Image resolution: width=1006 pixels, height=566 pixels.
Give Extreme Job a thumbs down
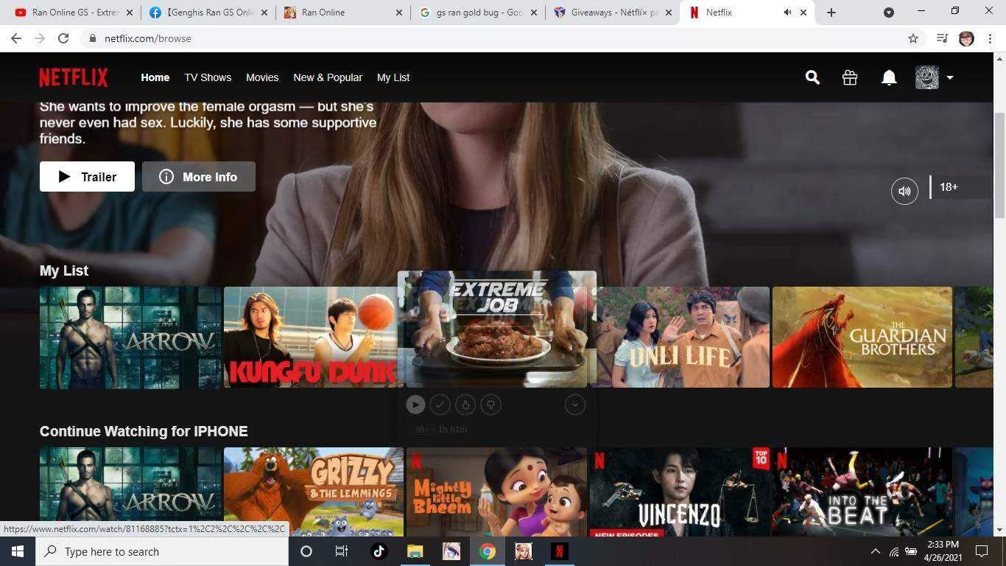point(490,404)
